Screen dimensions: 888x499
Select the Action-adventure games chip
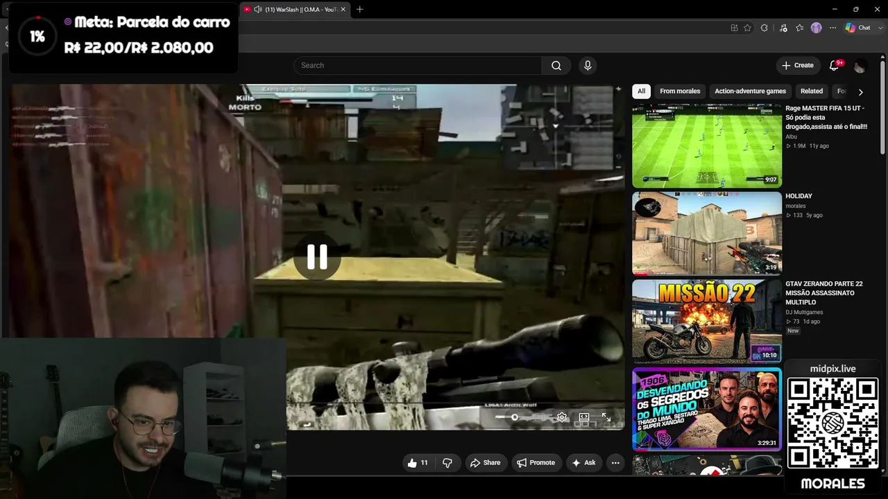(751, 91)
